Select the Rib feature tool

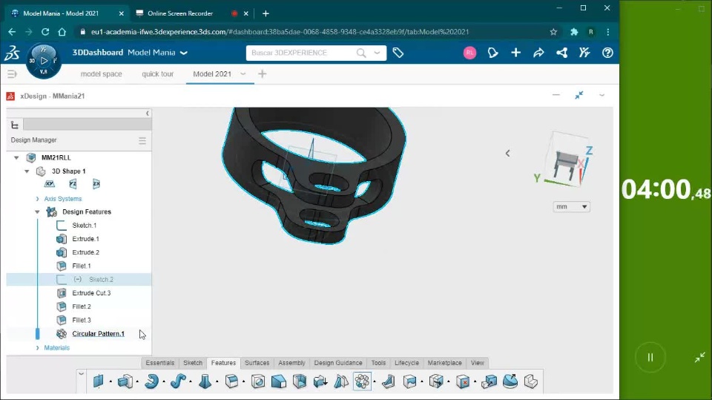point(388,381)
